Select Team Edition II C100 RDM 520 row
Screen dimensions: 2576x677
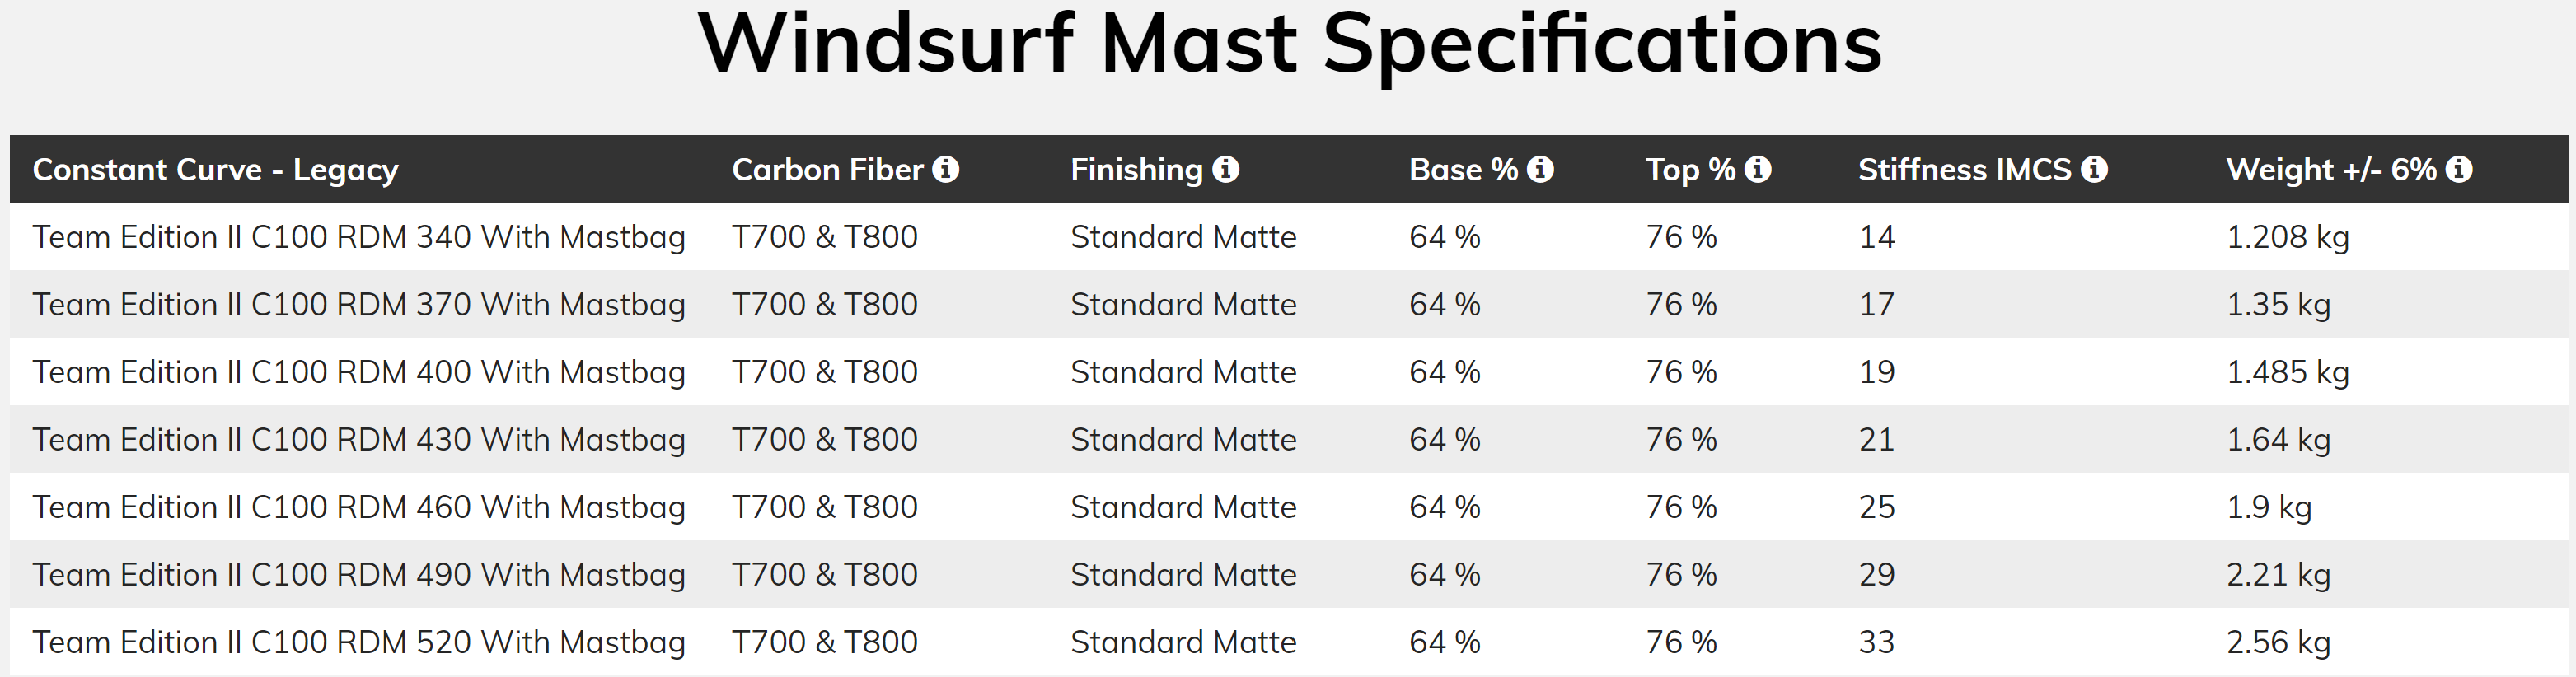pos(1288,642)
